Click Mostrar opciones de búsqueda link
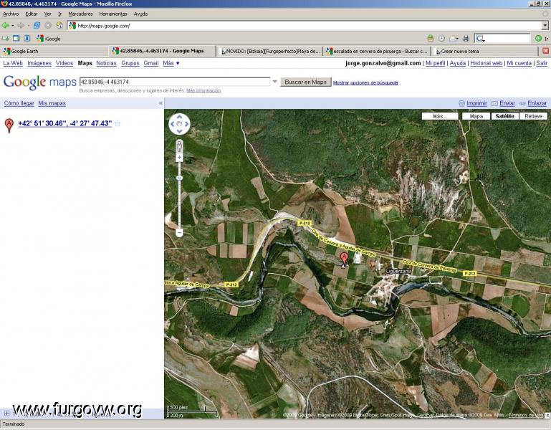 pos(365,83)
